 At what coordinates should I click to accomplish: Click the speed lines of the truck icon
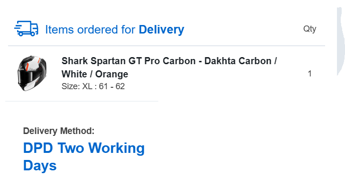(x=18, y=29)
